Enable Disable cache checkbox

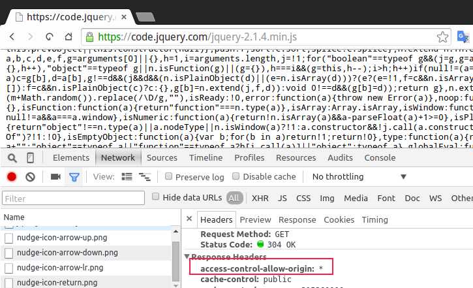pos(236,176)
